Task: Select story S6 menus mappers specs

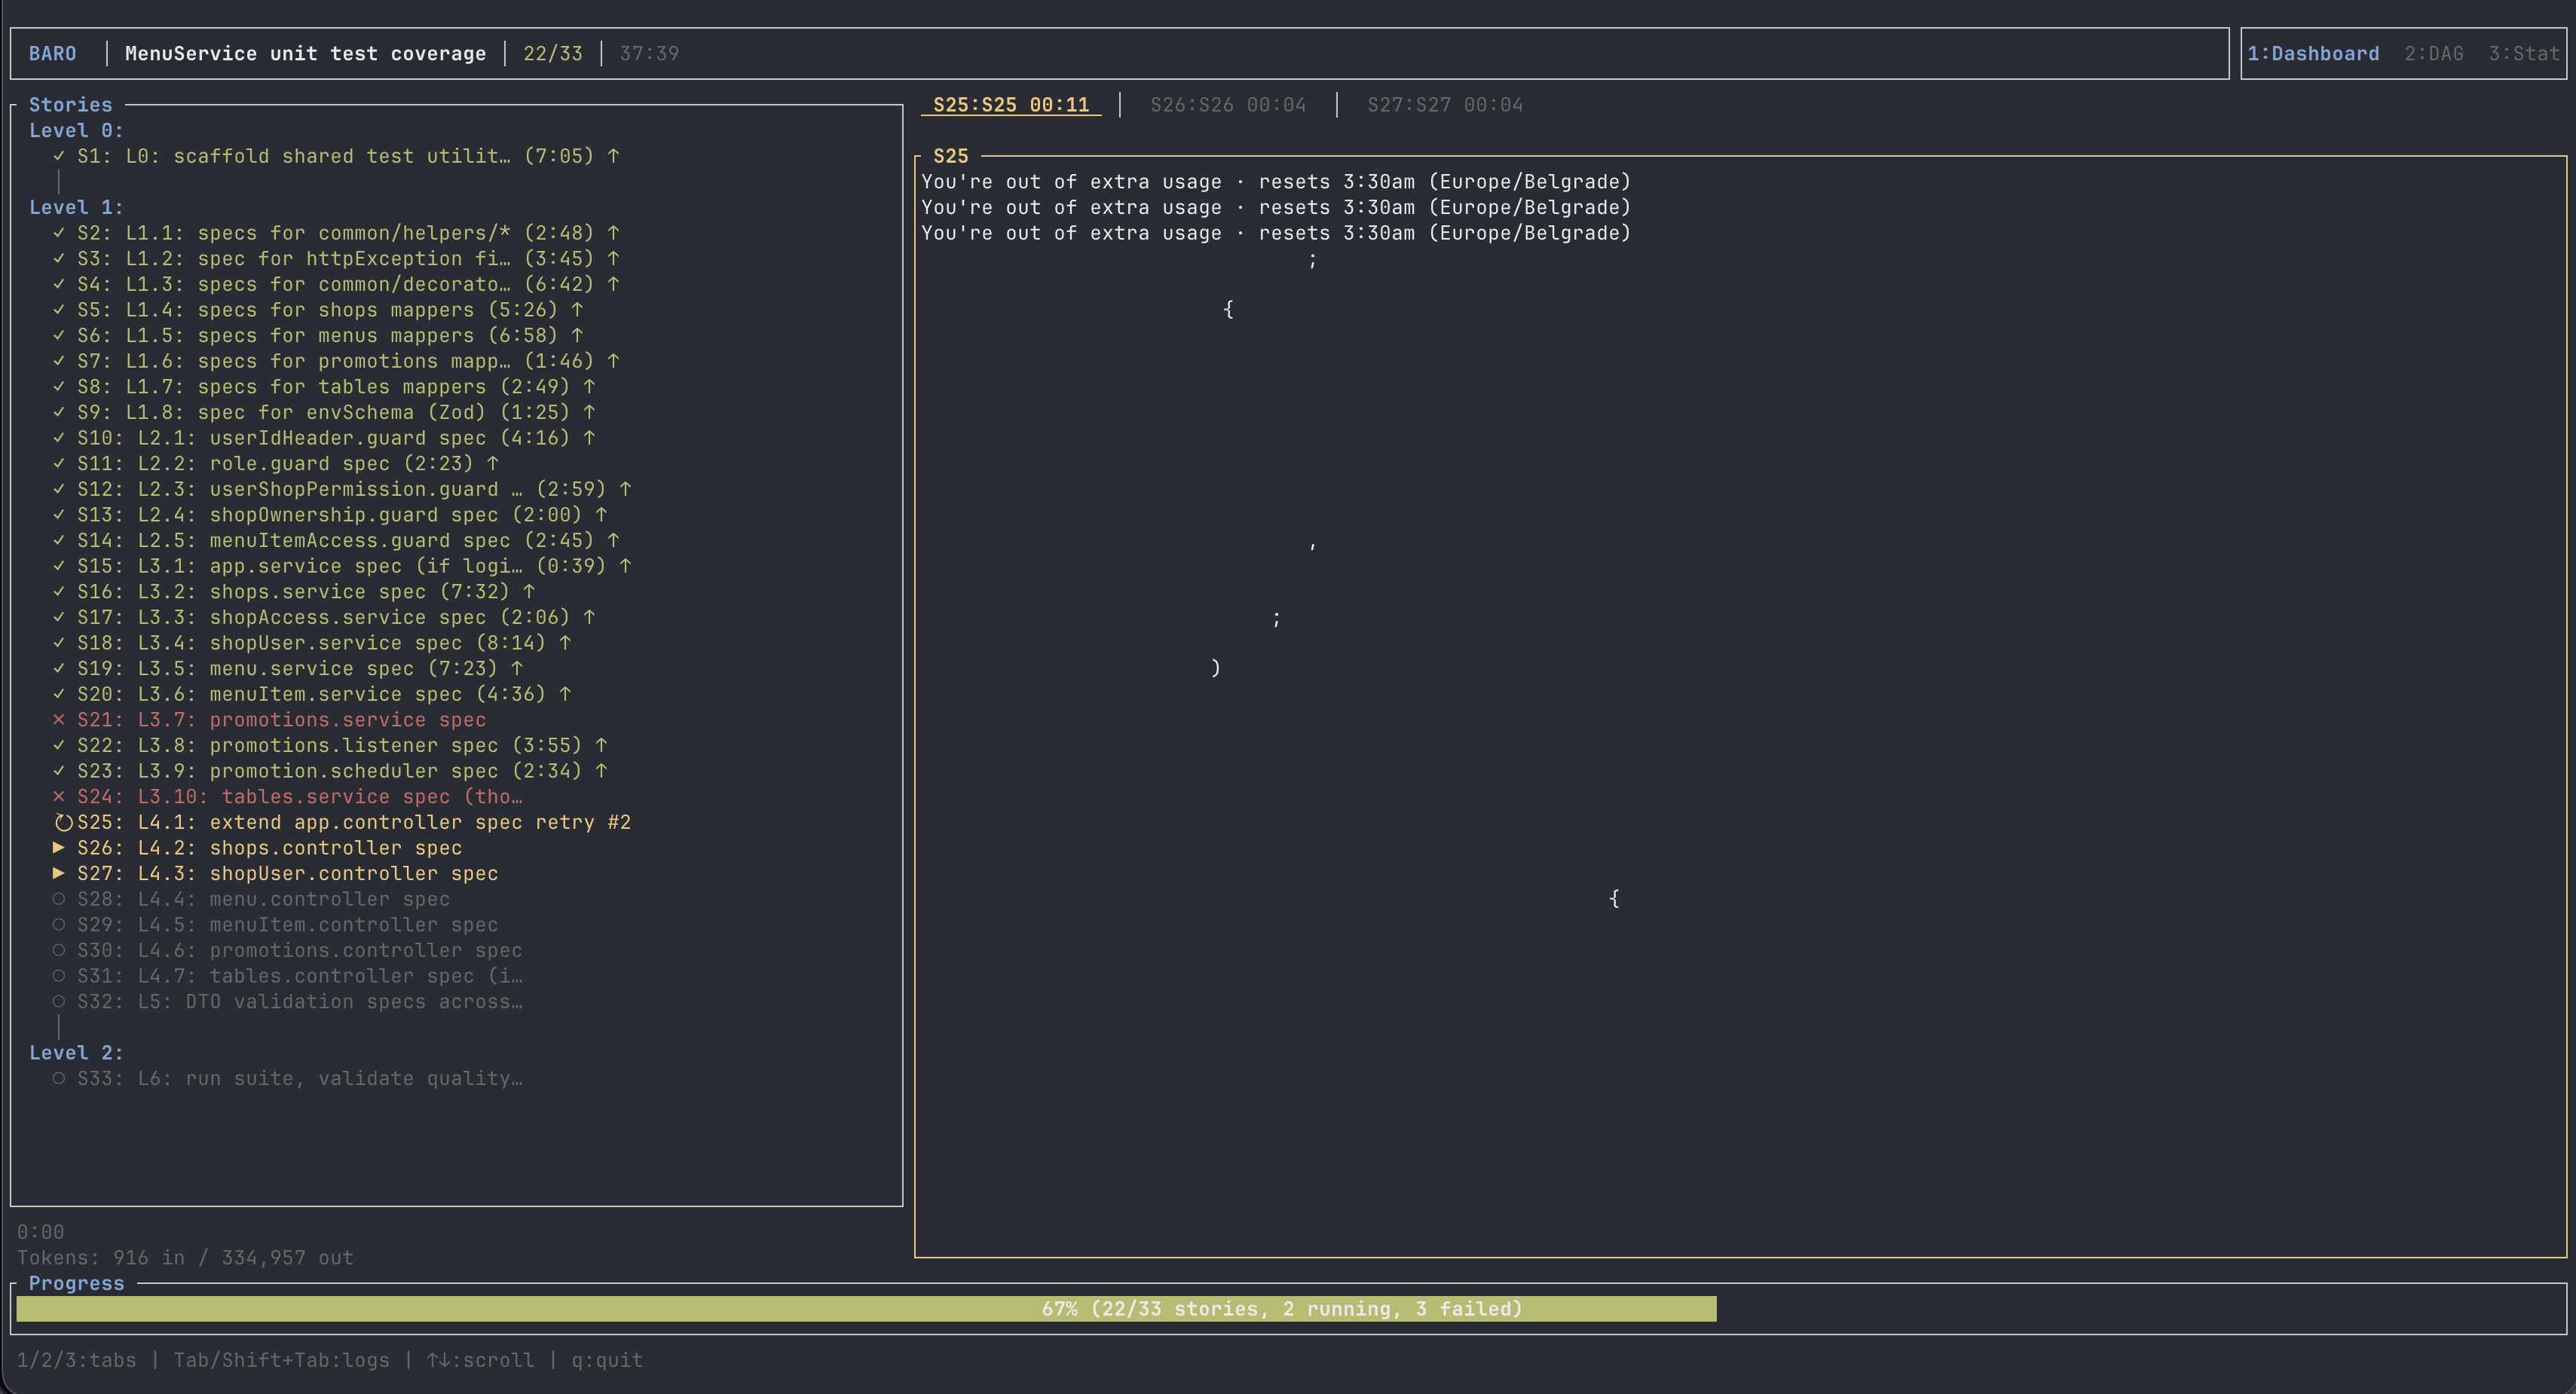Action: pos(318,336)
